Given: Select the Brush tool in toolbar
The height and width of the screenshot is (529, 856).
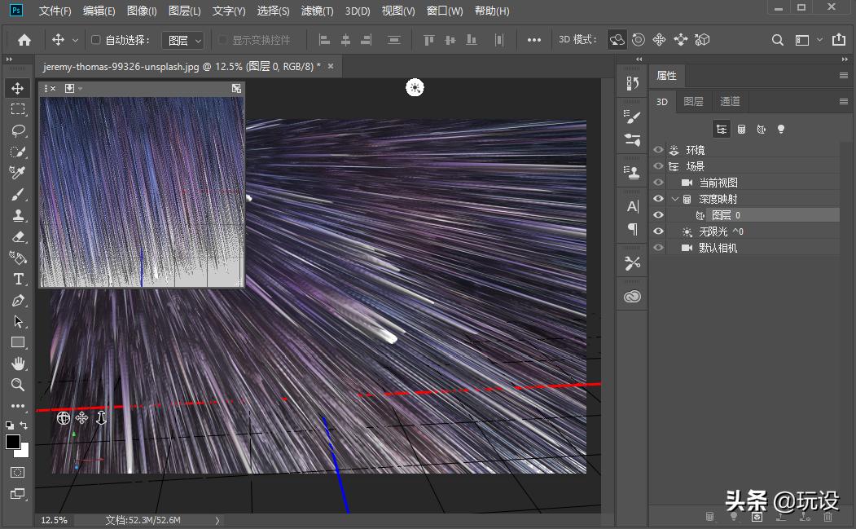Looking at the screenshot, I should point(18,194).
